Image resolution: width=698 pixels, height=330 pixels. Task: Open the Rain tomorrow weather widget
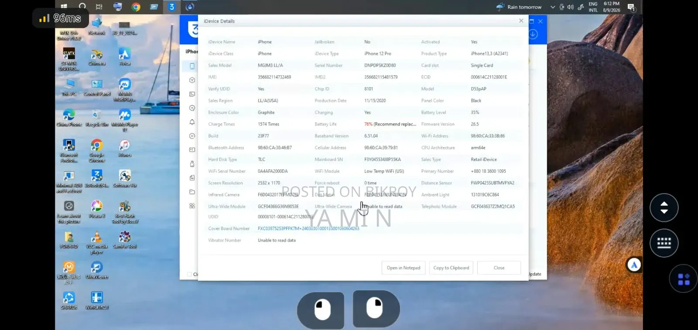click(x=519, y=7)
